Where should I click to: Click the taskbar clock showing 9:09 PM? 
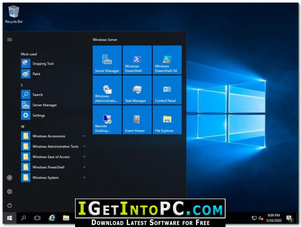pos(274,218)
